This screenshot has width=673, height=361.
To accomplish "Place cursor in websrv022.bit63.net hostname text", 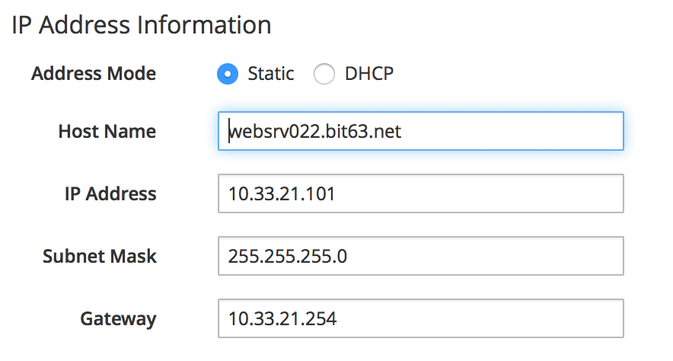I will (x=314, y=132).
